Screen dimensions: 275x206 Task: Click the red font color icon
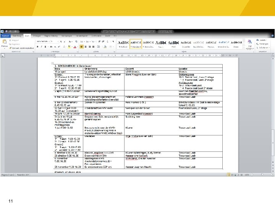(75, 47)
